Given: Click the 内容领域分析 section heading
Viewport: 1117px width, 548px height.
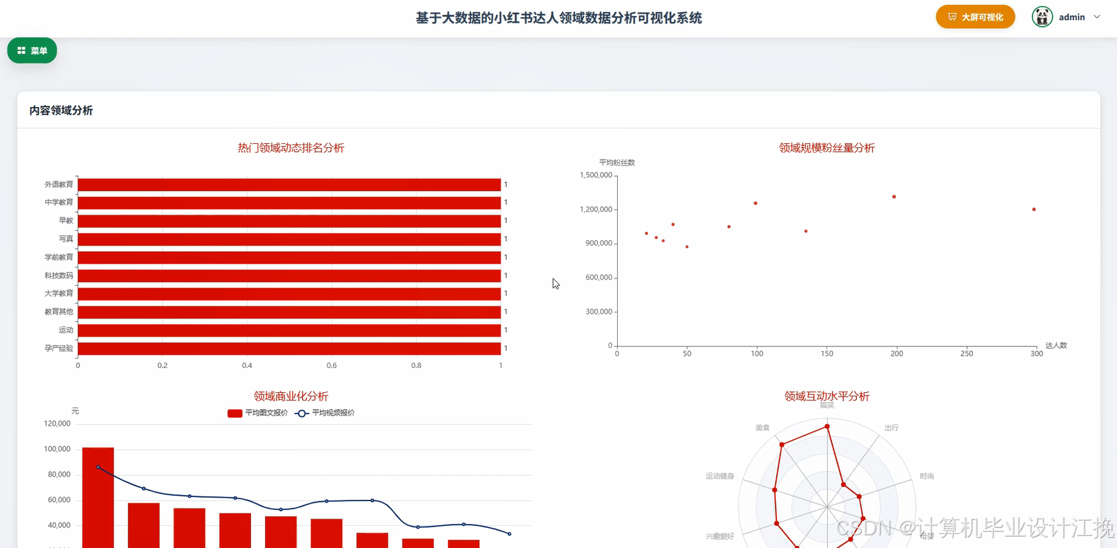Looking at the screenshot, I should click(61, 110).
